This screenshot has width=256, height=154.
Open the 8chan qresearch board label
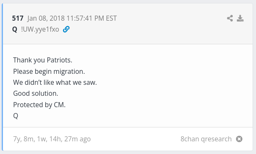[x=206, y=139]
